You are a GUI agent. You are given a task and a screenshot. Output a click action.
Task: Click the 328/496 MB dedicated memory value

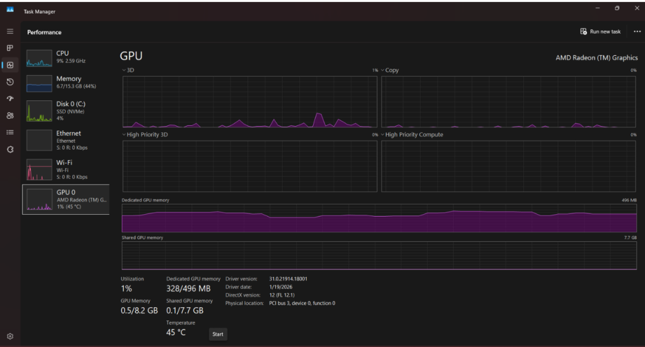188,288
